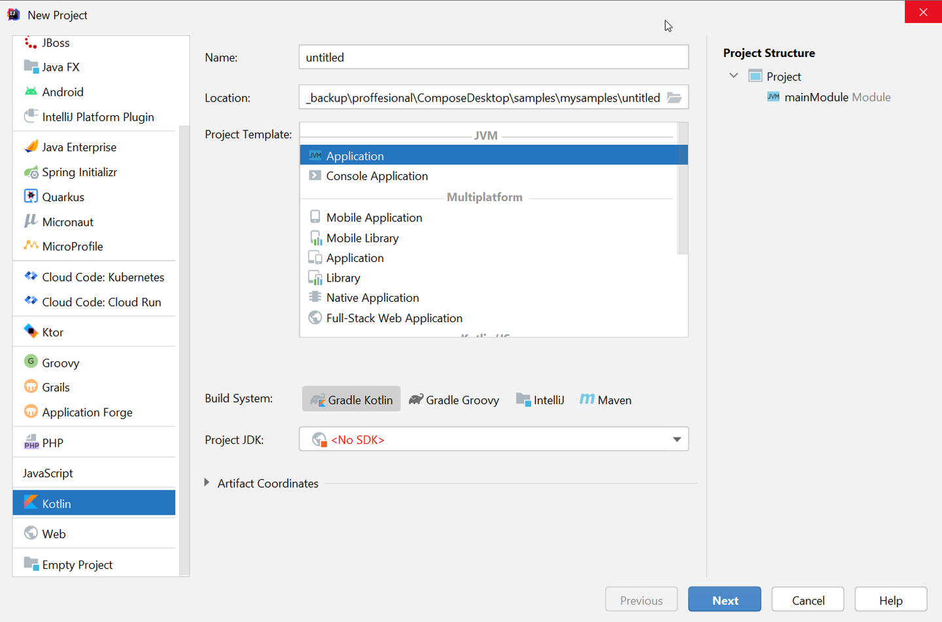Switch build system to Maven
The height and width of the screenshot is (622, 942).
tap(606, 399)
